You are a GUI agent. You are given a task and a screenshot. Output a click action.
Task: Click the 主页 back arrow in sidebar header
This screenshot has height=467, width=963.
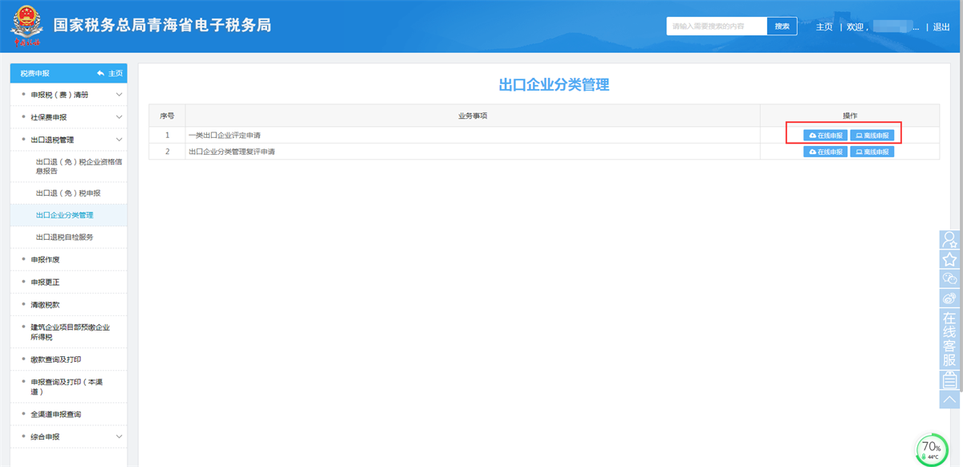pyautogui.click(x=110, y=73)
